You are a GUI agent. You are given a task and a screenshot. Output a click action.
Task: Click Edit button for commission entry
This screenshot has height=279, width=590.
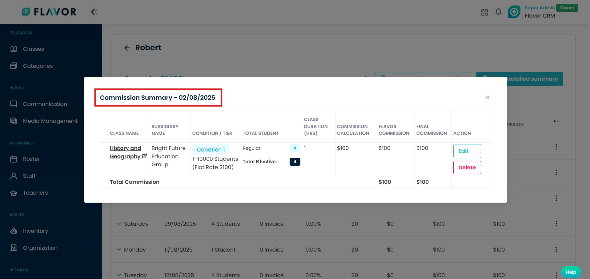click(x=467, y=151)
